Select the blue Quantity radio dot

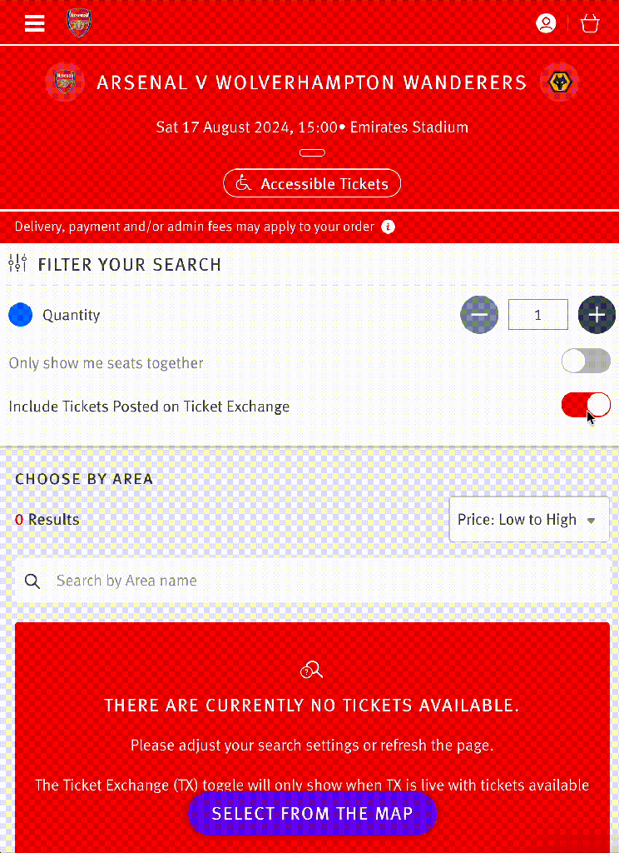tap(20, 315)
